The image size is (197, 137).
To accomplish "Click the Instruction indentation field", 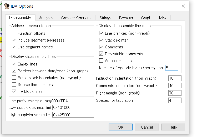I will coord(175,78).
